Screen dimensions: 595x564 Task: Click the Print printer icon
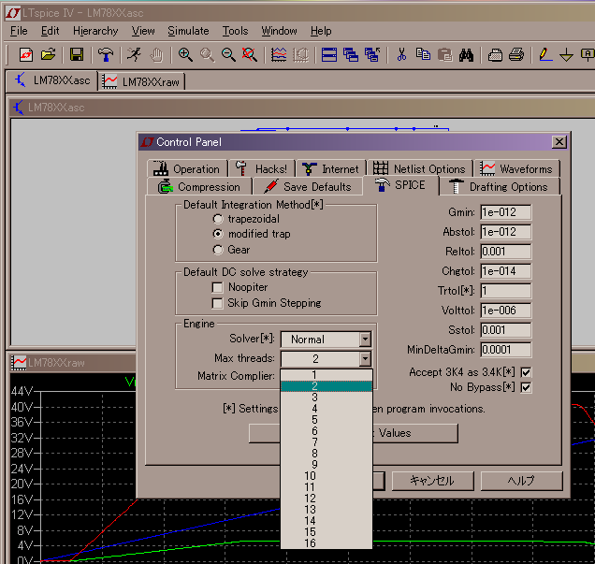(516, 55)
